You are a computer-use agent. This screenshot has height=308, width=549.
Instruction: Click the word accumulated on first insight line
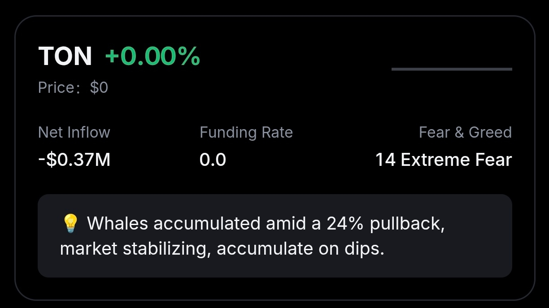207,223
